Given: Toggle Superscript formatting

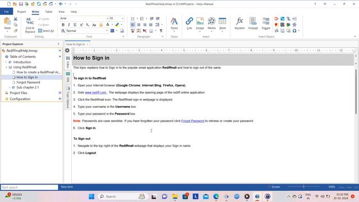Looking at the screenshot, I should pos(81,25).
